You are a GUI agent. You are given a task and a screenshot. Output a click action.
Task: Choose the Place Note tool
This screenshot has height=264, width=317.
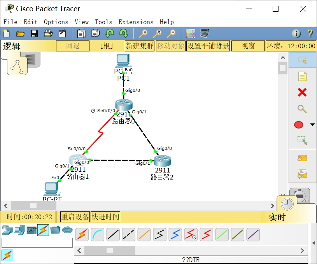[302, 76]
